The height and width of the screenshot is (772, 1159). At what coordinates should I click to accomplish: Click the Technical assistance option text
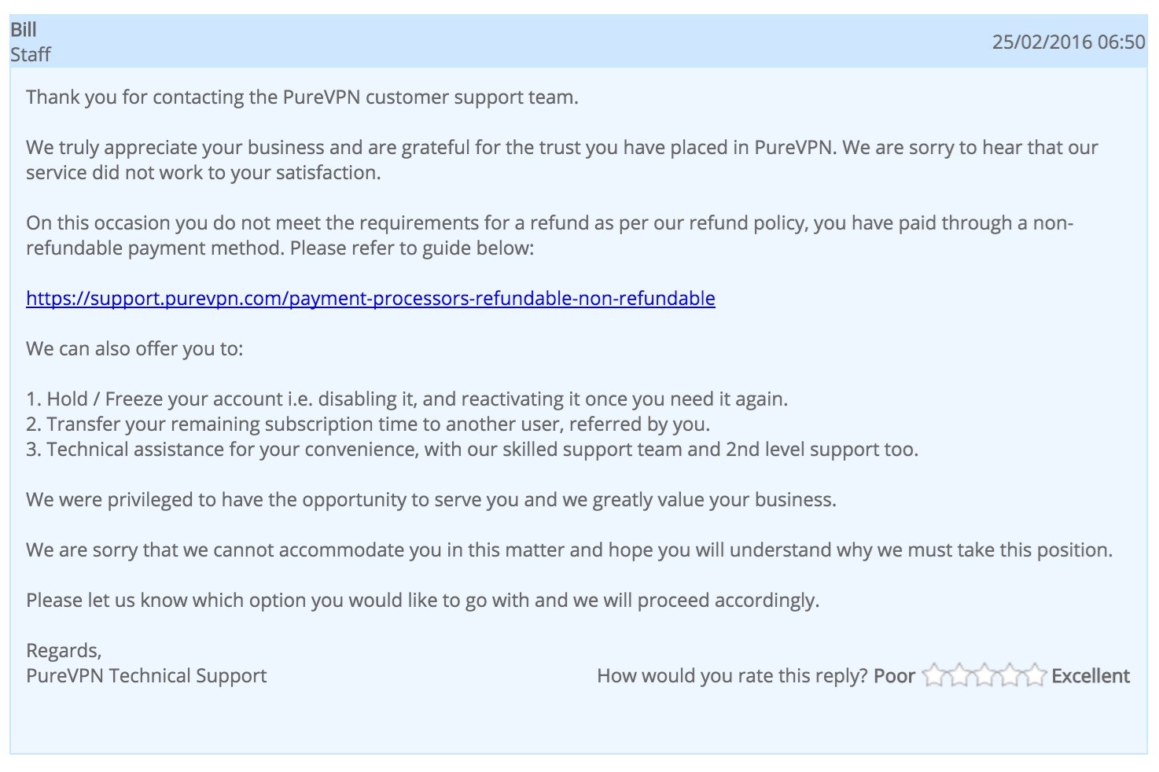click(x=472, y=450)
